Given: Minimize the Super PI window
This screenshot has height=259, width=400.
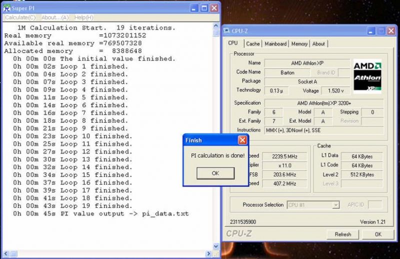Looking at the screenshot, I should [x=194, y=8].
